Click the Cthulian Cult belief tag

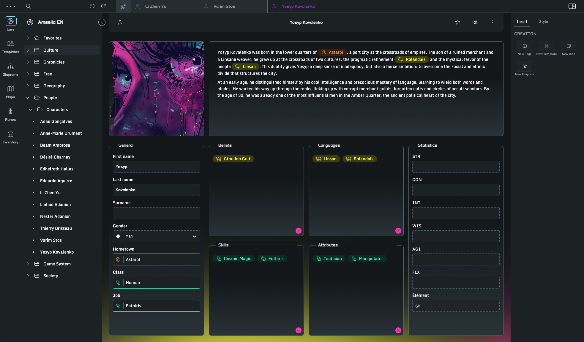(233, 159)
